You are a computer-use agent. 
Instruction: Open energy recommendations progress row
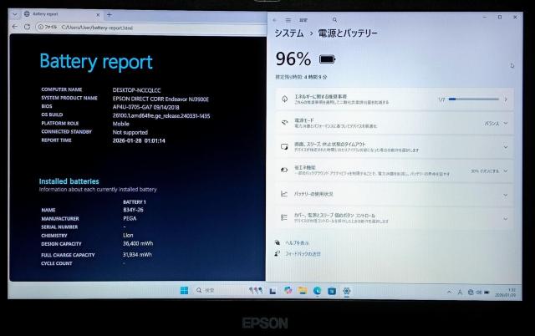point(393,99)
